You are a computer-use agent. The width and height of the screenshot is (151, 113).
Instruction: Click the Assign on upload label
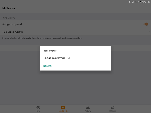12,24
